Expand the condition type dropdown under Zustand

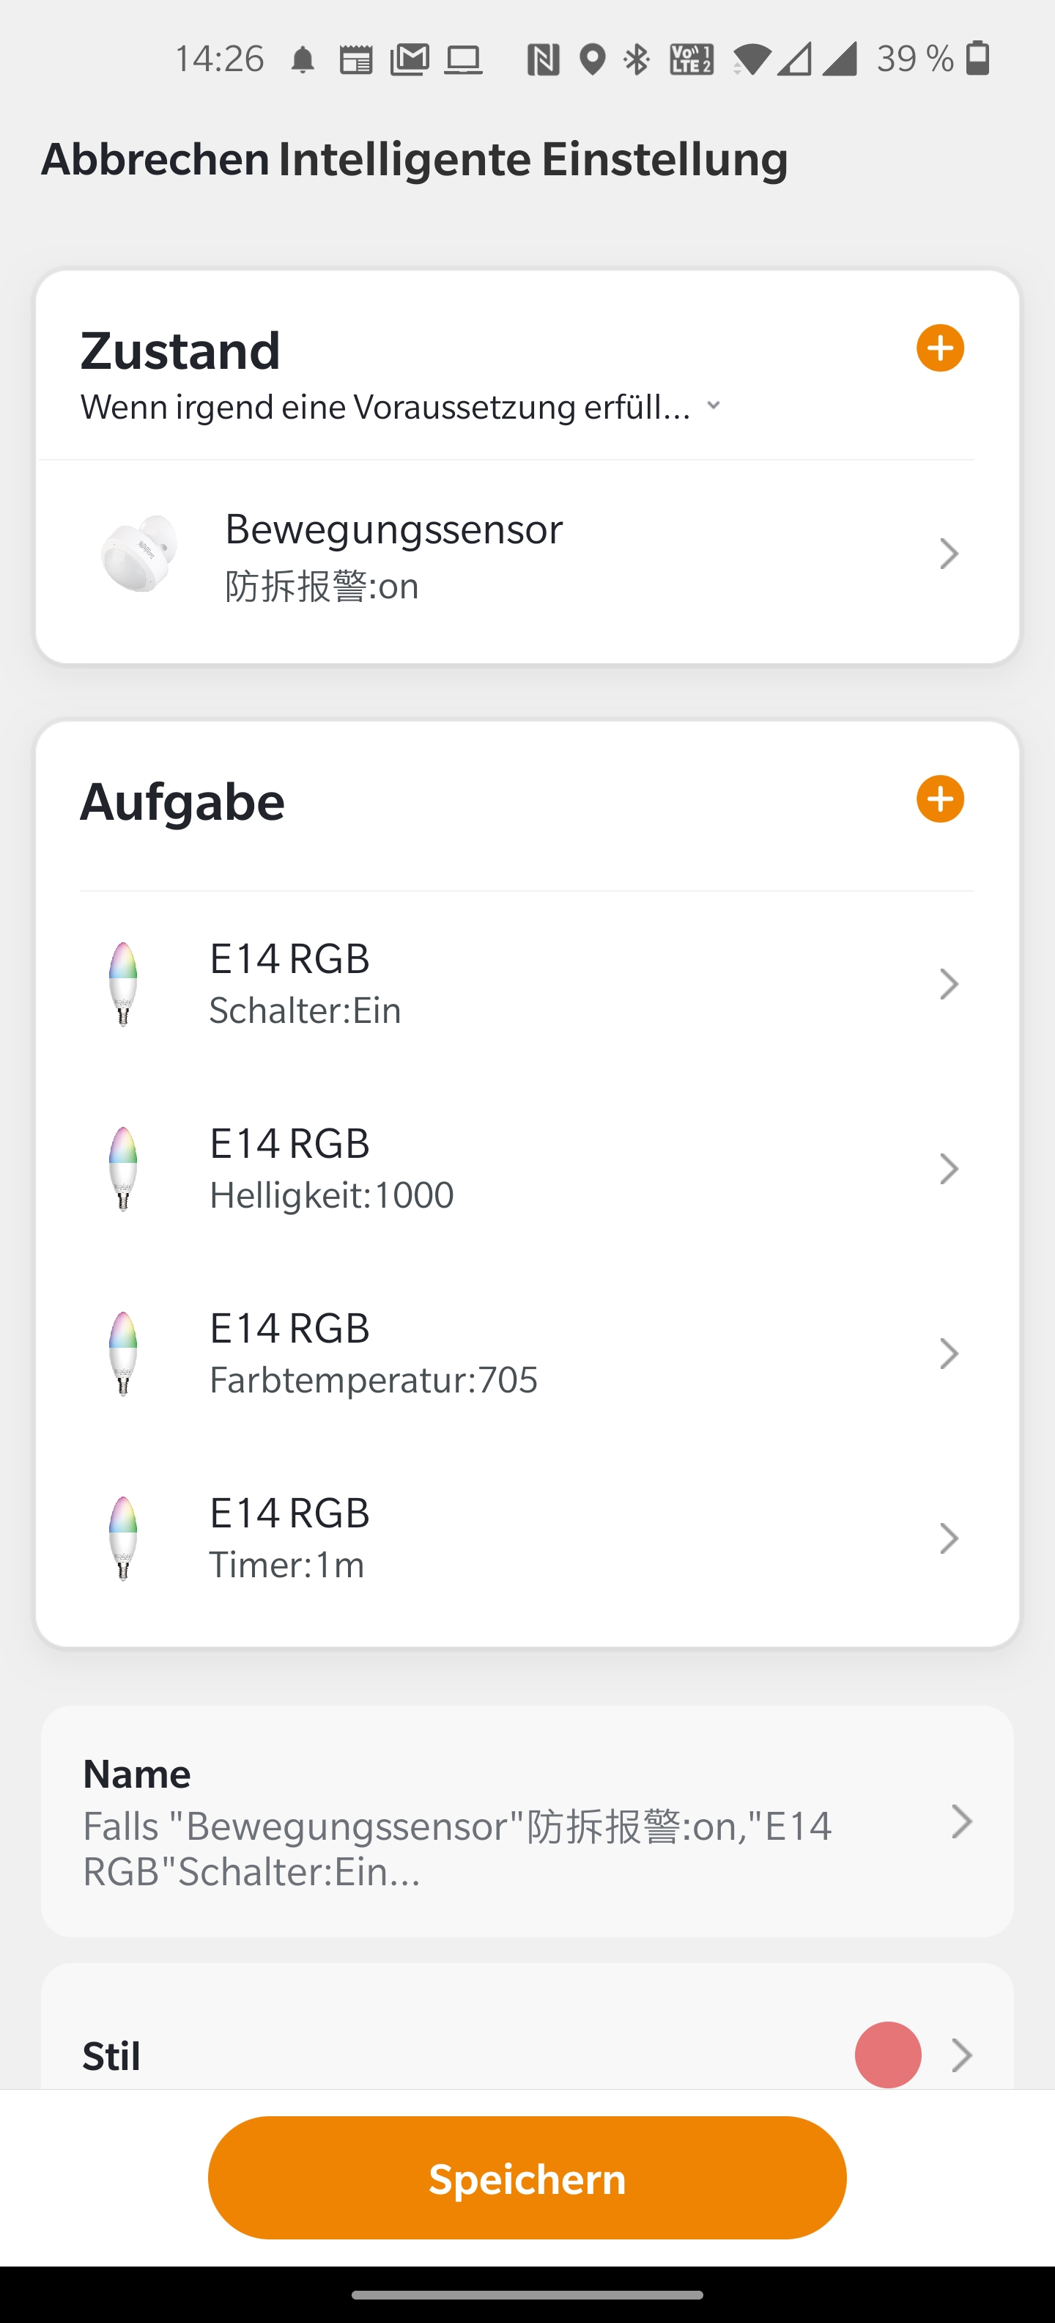click(x=714, y=405)
